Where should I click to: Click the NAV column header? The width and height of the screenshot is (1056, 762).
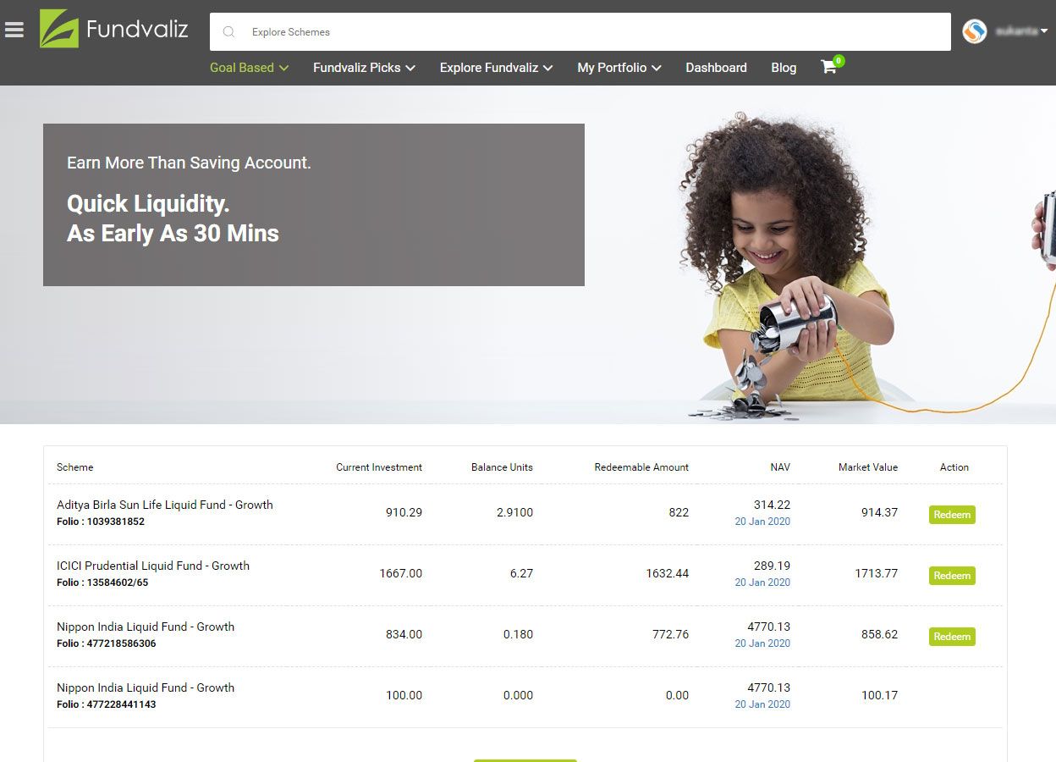780,467
